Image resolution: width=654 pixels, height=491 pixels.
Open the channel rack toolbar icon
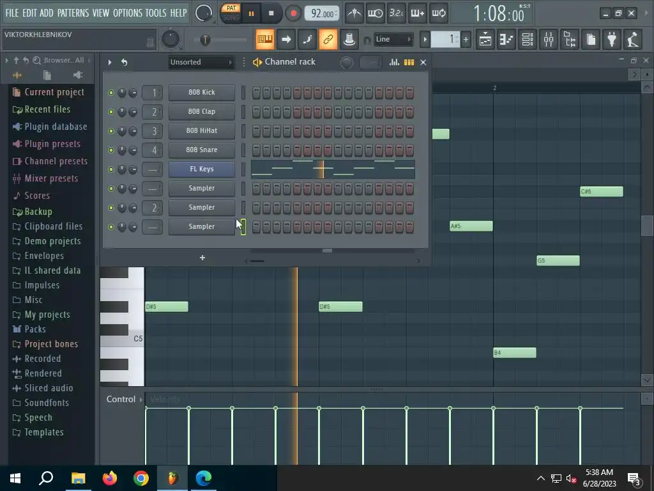[x=528, y=40]
